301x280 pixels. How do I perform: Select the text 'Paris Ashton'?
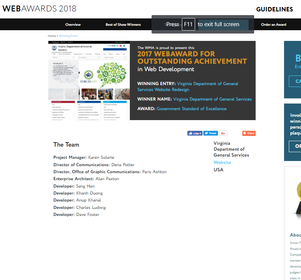tap(154, 172)
